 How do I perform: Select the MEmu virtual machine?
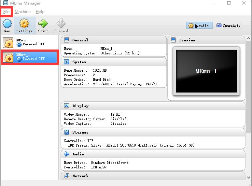click(x=29, y=42)
